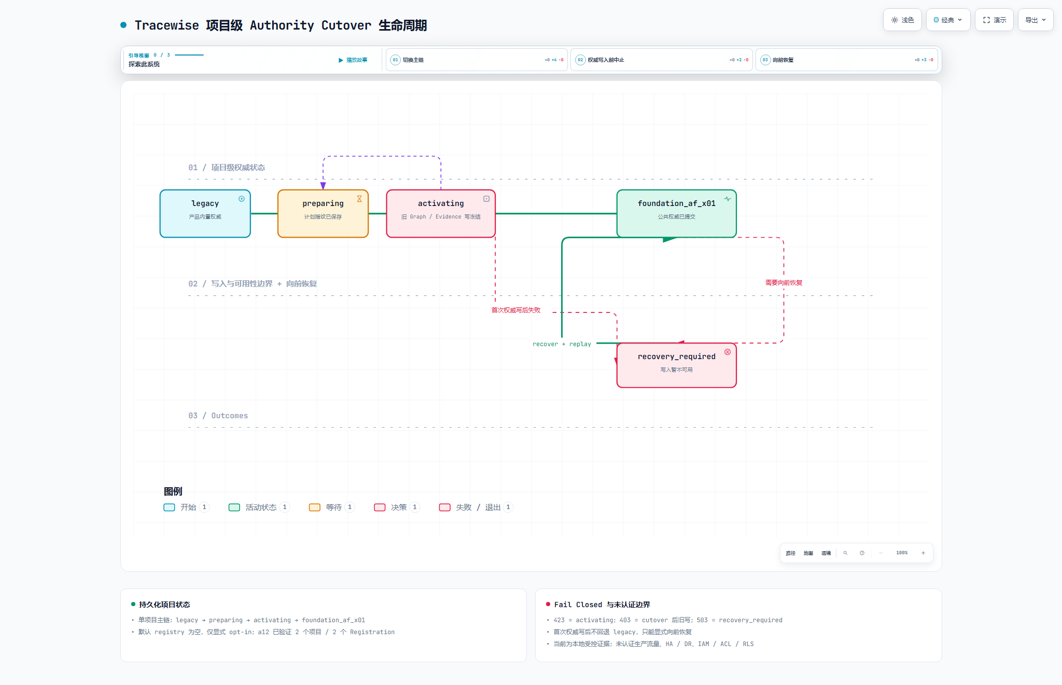Click the hourglass icon on preparing node
The width and height of the screenshot is (1062, 685).
pyautogui.click(x=359, y=199)
